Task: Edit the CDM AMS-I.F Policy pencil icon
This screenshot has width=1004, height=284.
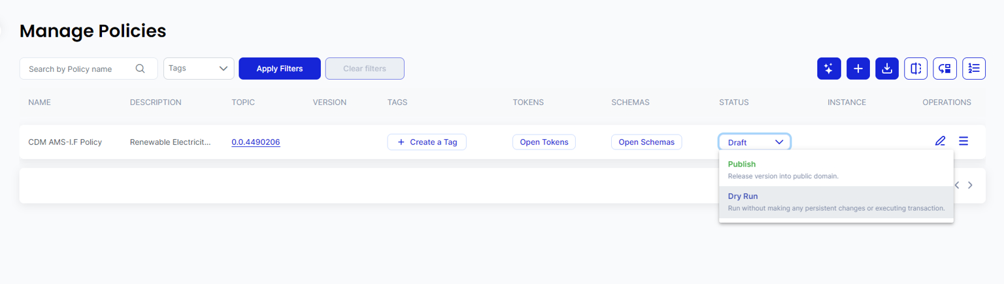Action: [940, 141]
